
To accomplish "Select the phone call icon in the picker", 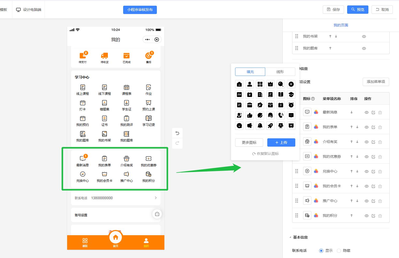I will click(281, 115).
